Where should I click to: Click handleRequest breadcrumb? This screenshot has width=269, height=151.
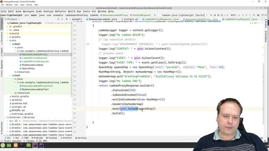click(x=141, y=15)
